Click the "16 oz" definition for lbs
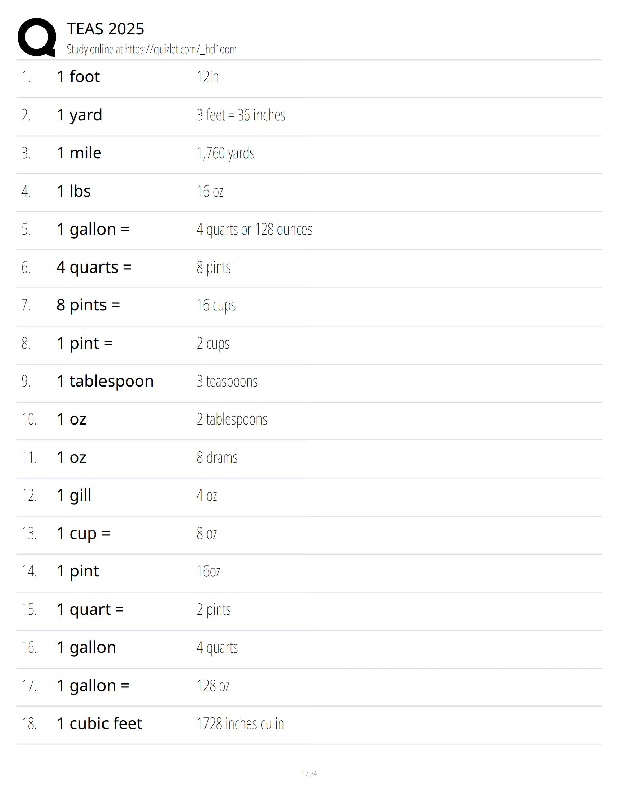 coord(210,191)
